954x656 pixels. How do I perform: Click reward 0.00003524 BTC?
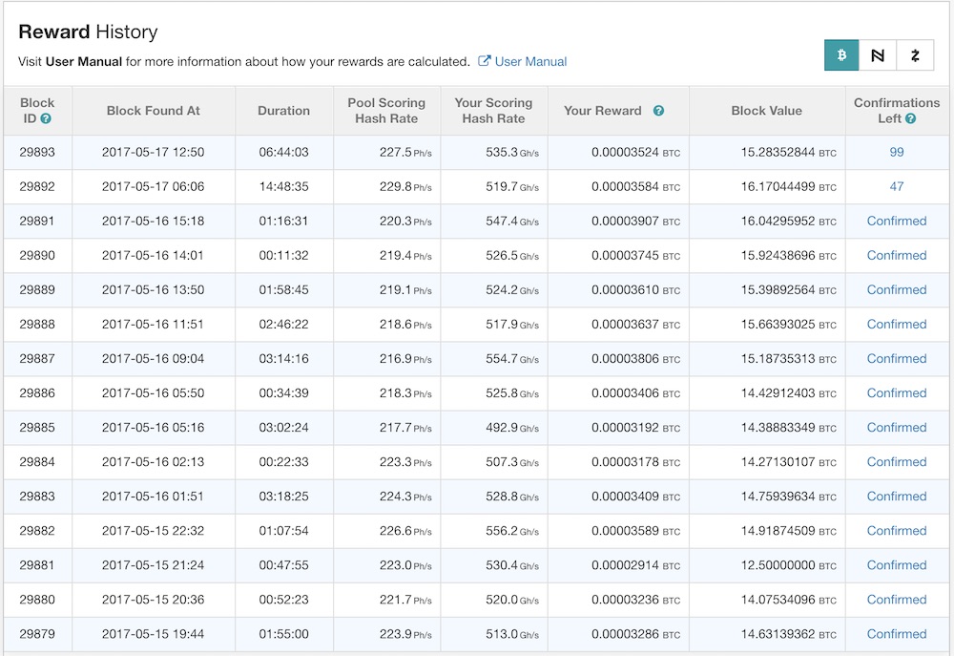pos(635,152)
